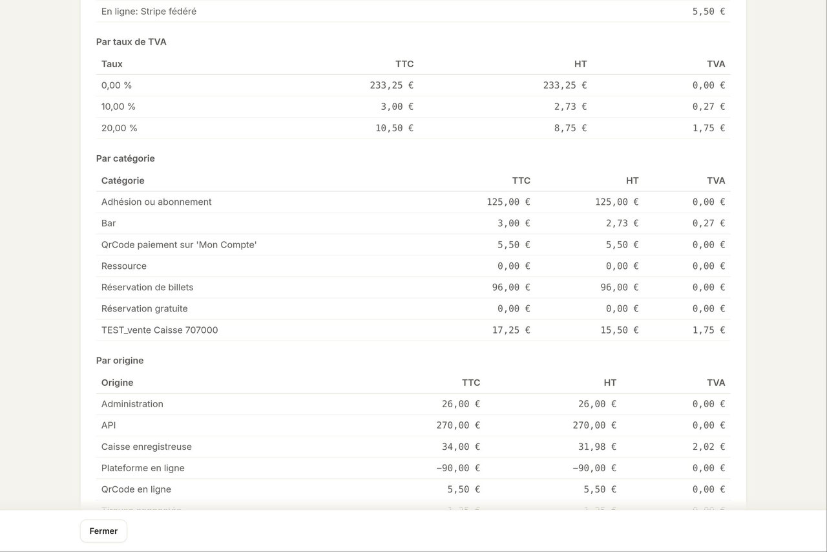The width and height of the screenshot is (827, 552).
Task: Select 'Réservation gratuite' category row
Action: 413,308
